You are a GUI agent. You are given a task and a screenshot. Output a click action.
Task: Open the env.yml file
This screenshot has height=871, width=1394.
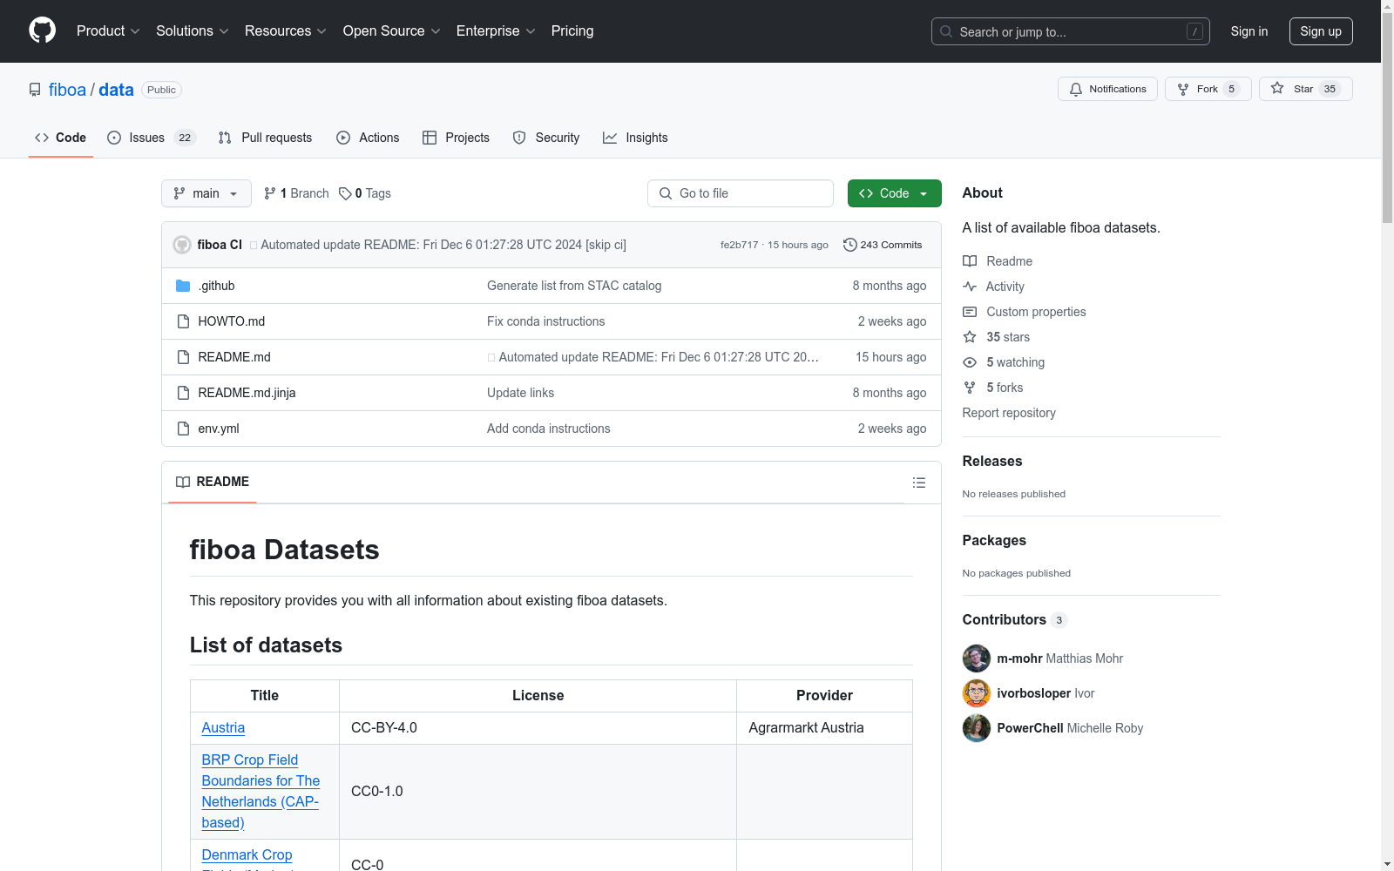[x=219, y=429]
